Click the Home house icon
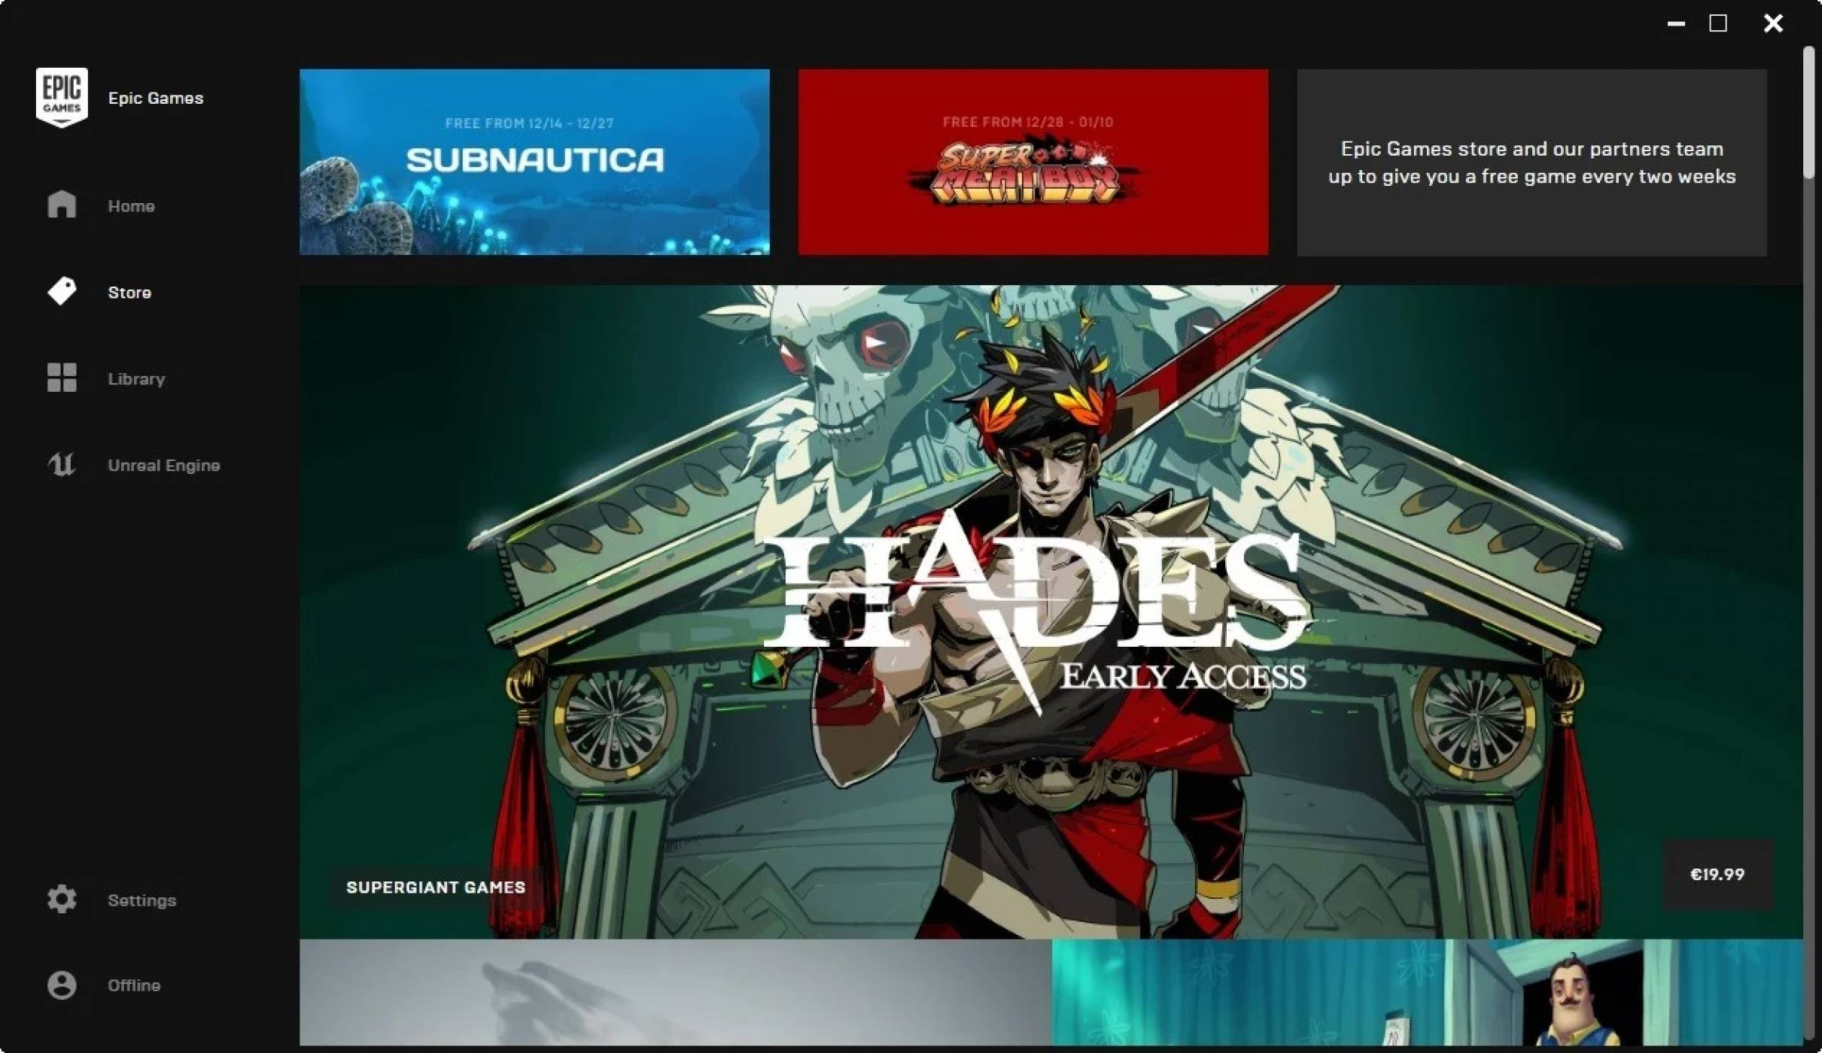 coord(62,205)
